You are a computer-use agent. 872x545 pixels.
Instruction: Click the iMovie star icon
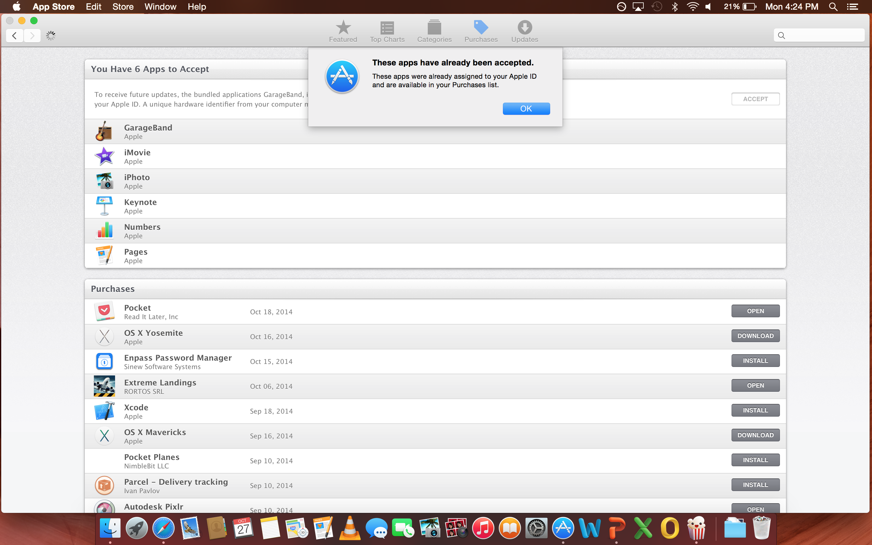coord(104,156)
